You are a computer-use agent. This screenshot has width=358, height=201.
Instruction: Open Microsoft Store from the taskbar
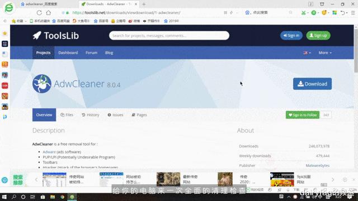coord(43,197)
